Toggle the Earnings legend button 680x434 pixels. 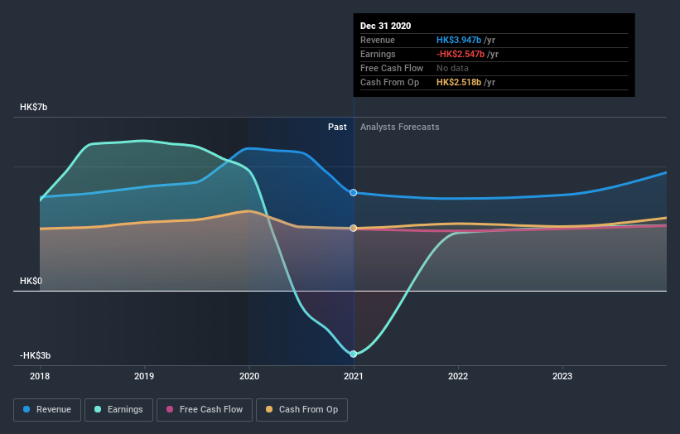[x=118, y=410]
